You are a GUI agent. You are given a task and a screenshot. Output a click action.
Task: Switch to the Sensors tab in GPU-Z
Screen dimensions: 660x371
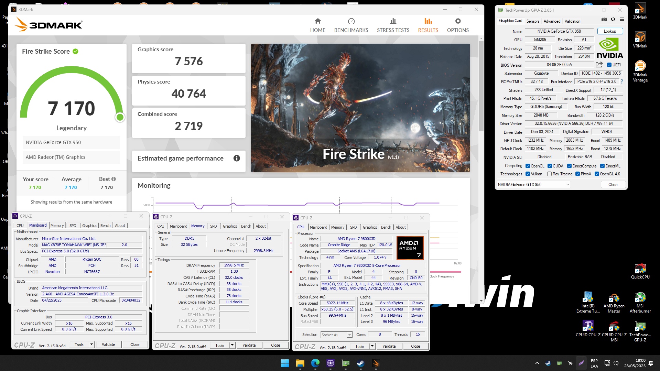[533, 21]
